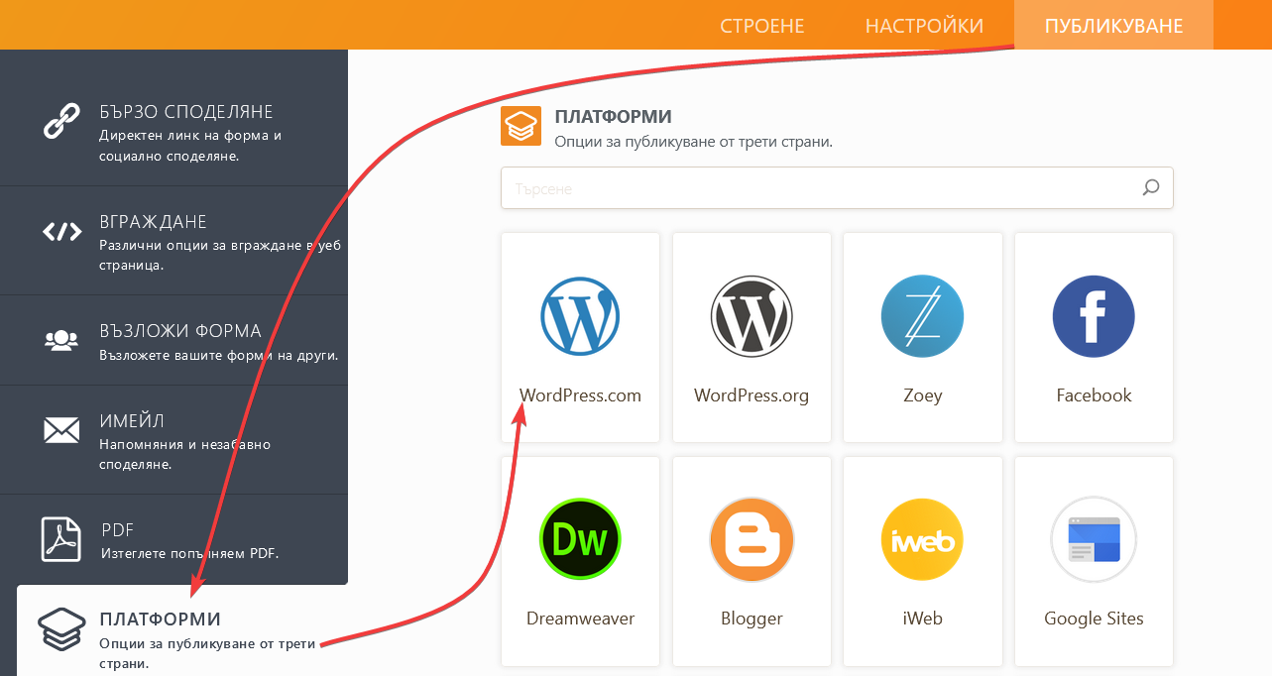The image size is (1272, 676).
Task: Open БЪРЗО СПОДЕЛЯНЕ sidebar section
Action: [x=173, y=131]
